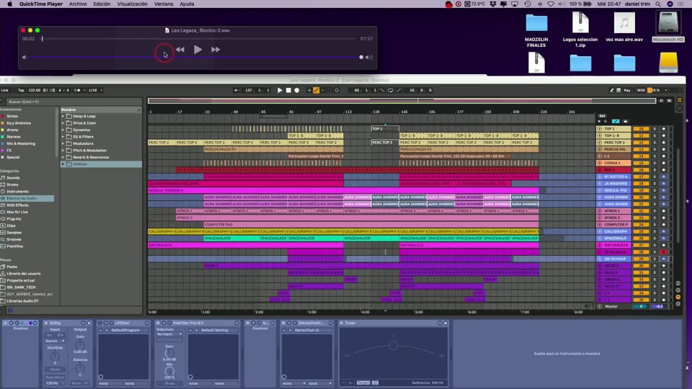Click the W button near overview

669,101
